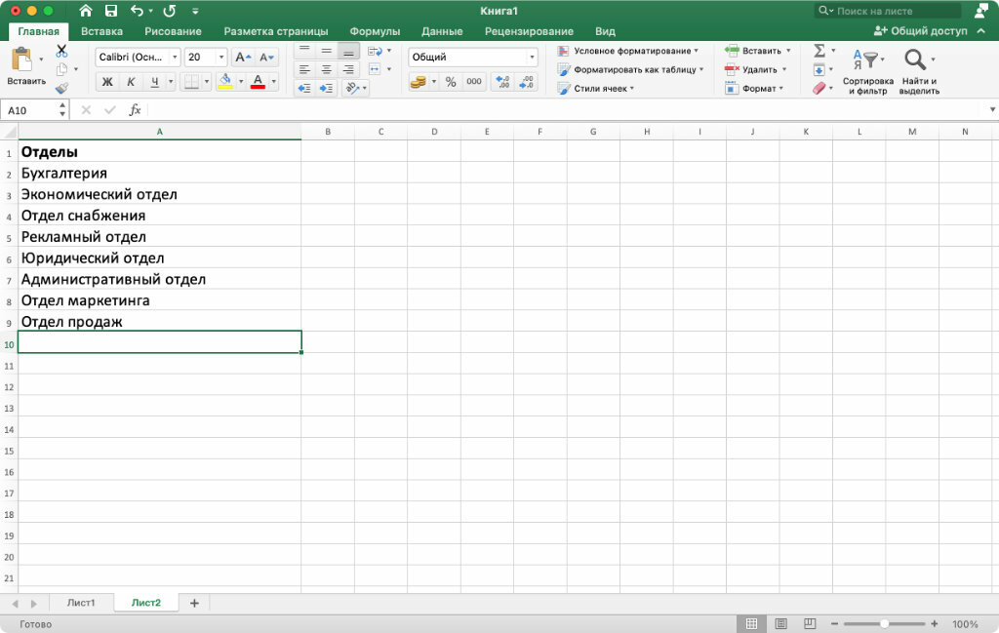Image resolution: width=999 pixels, height=633 pixels.
Task: Redo the last action
Action: click(x=170, y=11)
